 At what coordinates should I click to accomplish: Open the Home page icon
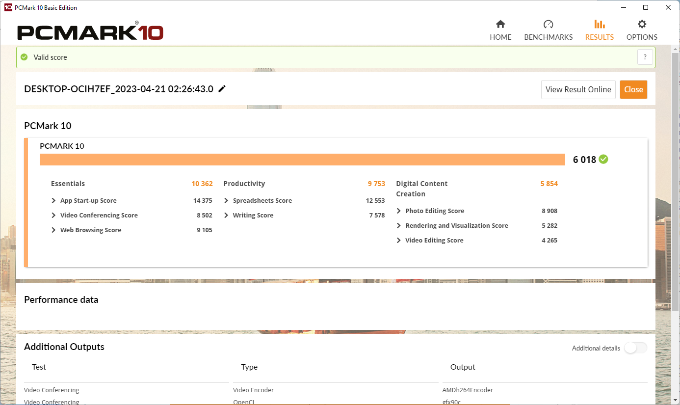click(500, 24)
